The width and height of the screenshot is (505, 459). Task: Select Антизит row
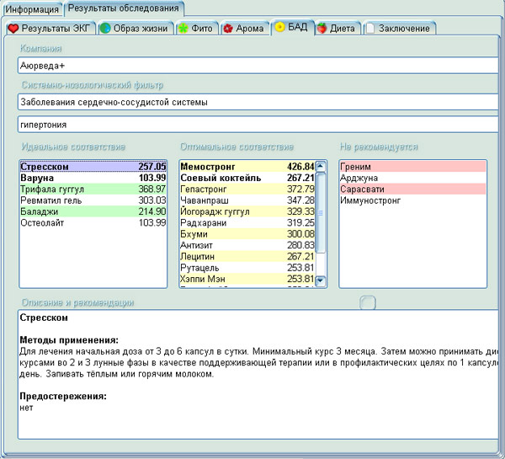[247, 245]
